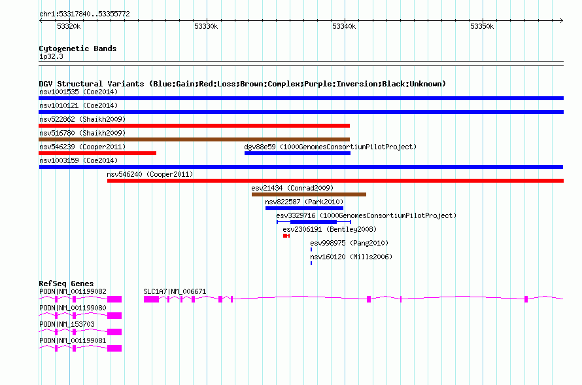
Task: Click the PODN|NM_153703 transcript label
Action: 67,324
